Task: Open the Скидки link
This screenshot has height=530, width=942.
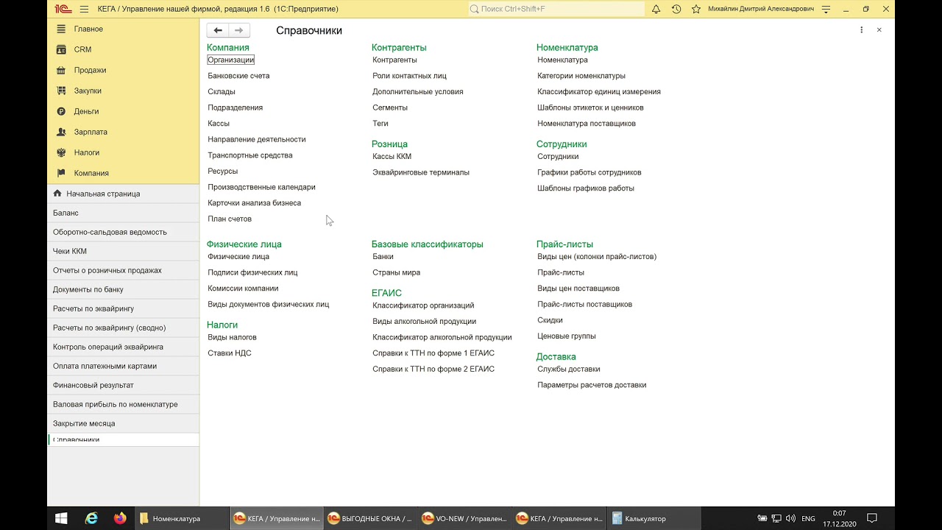Action: 550,320
